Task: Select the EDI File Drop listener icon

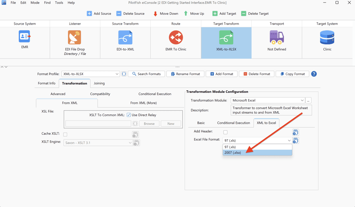Action: [x=74, y=37]
